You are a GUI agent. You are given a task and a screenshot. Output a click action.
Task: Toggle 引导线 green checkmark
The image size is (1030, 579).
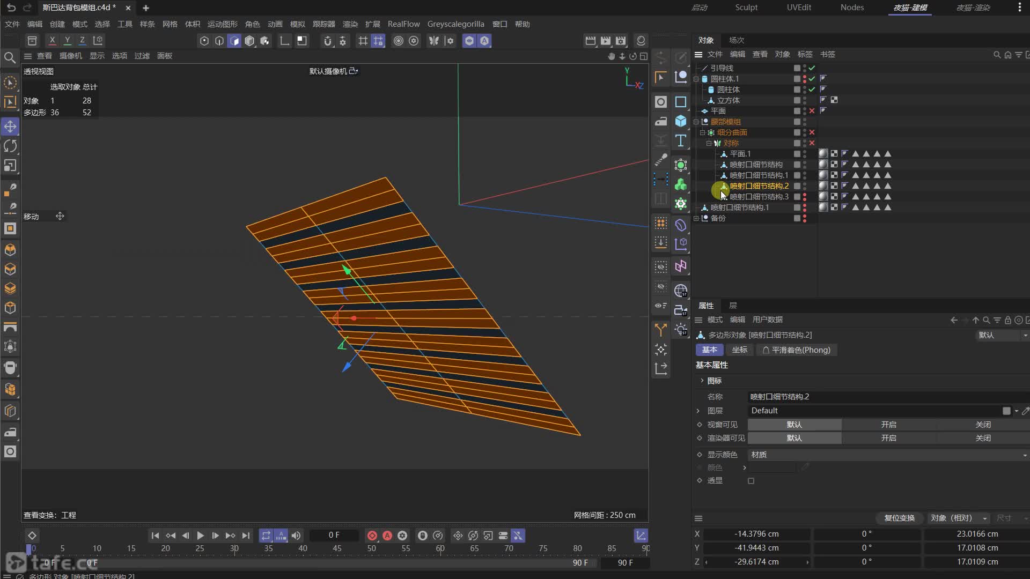[x=812, y=68]
